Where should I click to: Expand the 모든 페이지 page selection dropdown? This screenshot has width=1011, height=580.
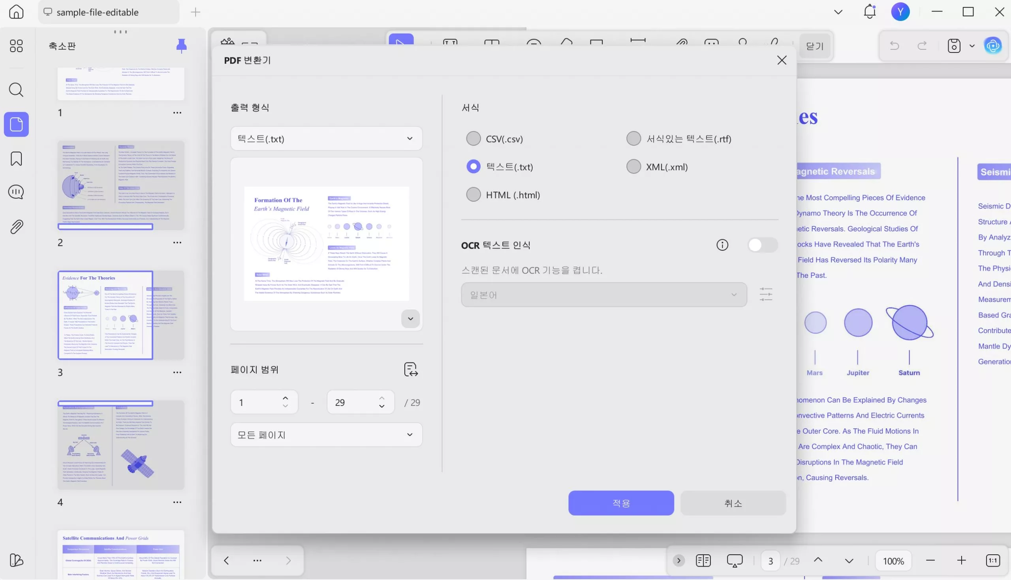[x=326, y=435]
